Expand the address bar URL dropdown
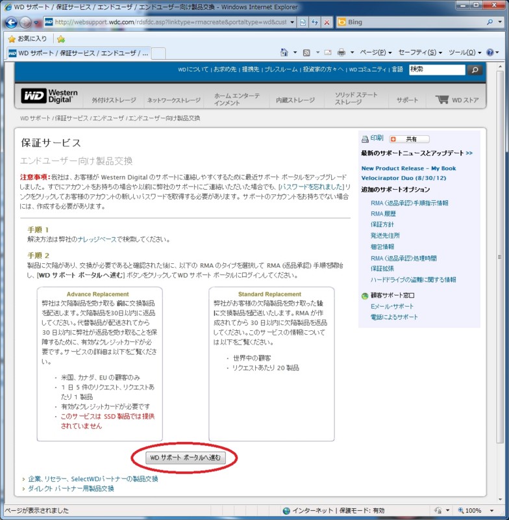The height and width of the screenshot is (520, 509). pos(292,22)
